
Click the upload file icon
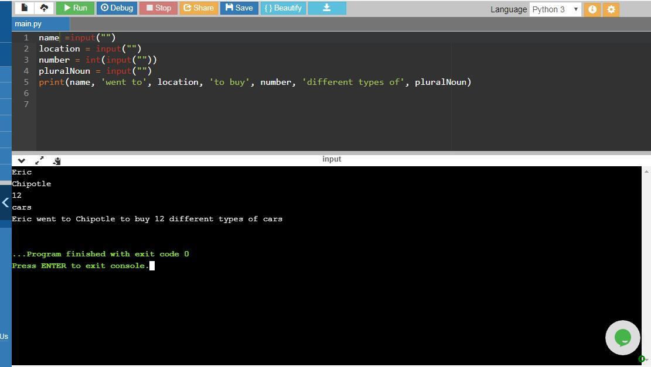point(44,8)
